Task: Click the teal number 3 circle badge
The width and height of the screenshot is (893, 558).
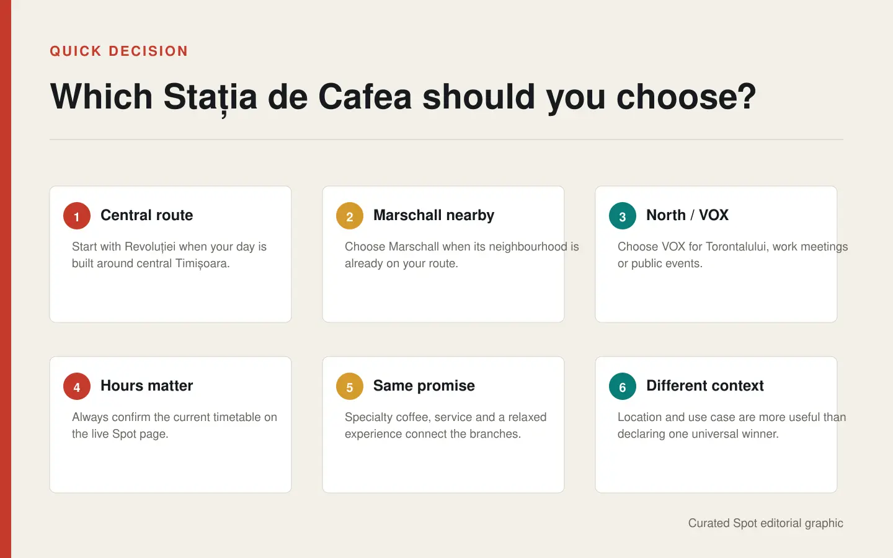Action: 623,216
